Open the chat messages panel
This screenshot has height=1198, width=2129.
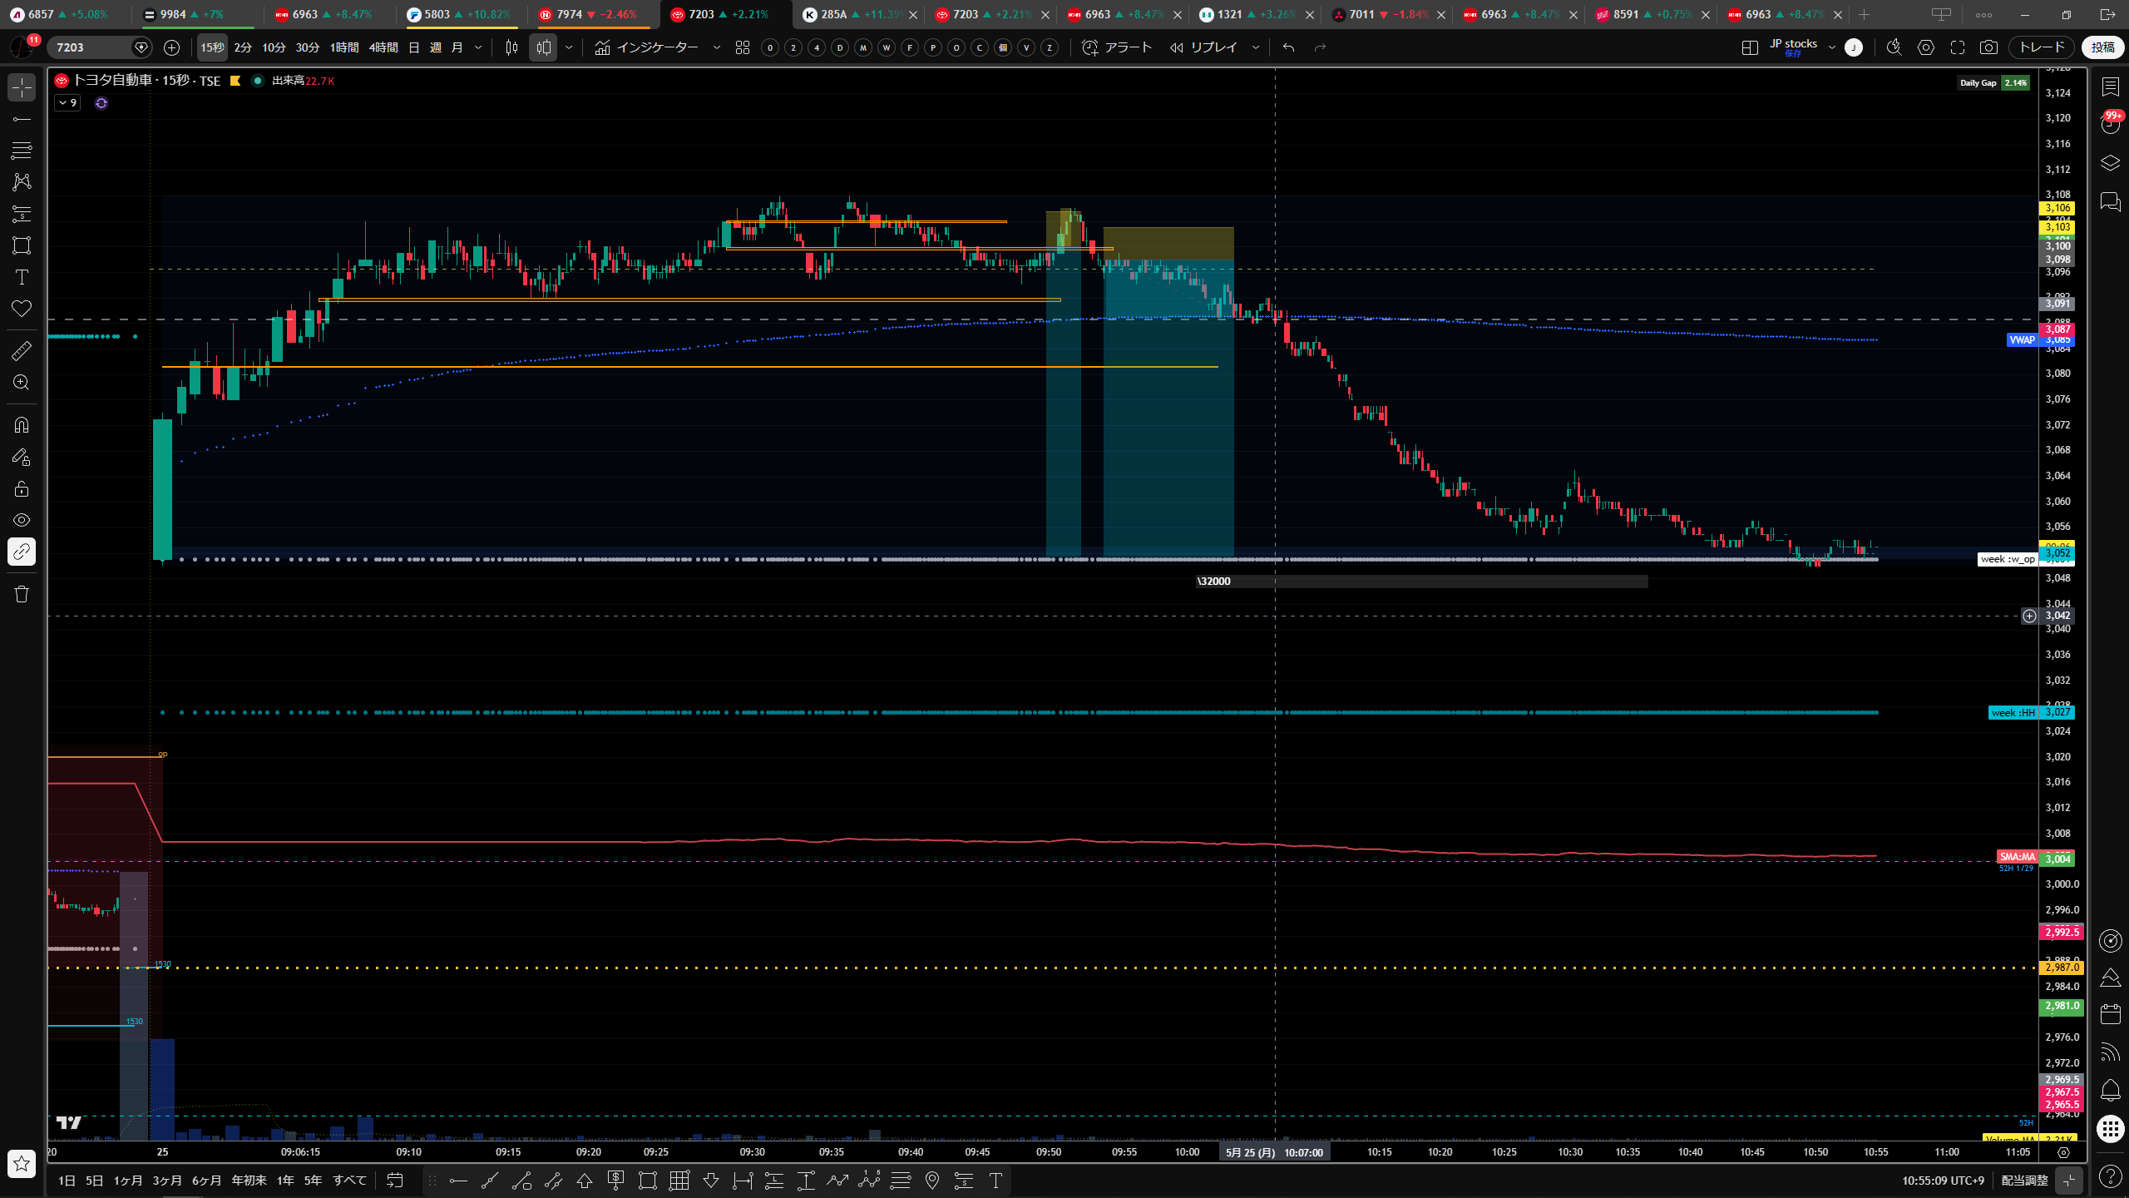(x=2110, y=202)
